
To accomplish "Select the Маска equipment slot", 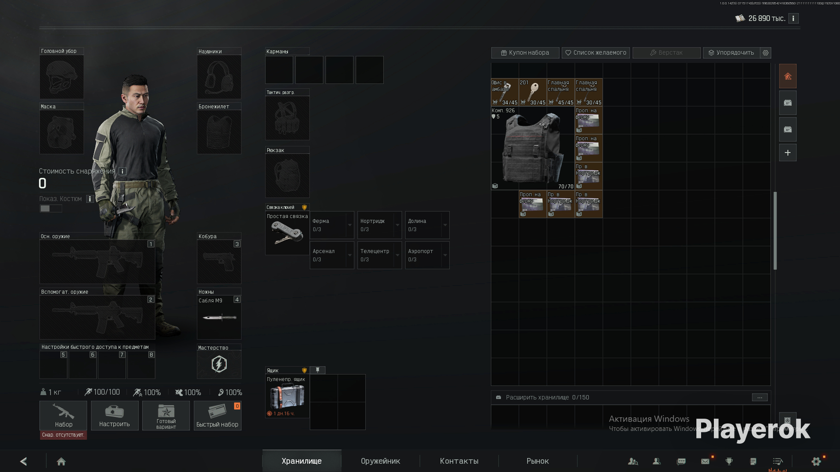I will pyautogui.click(x=62, y=132).
